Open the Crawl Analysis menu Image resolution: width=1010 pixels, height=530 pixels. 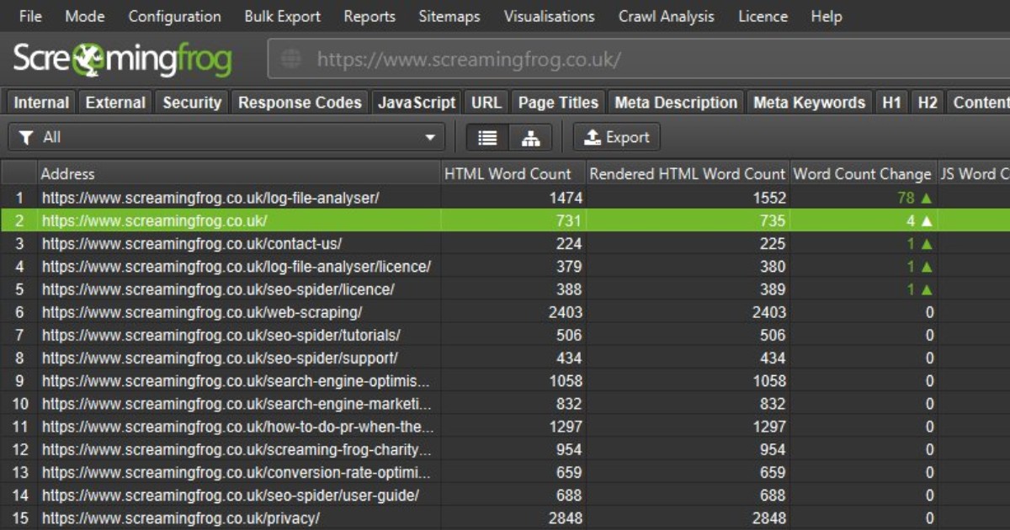[666, 16]
